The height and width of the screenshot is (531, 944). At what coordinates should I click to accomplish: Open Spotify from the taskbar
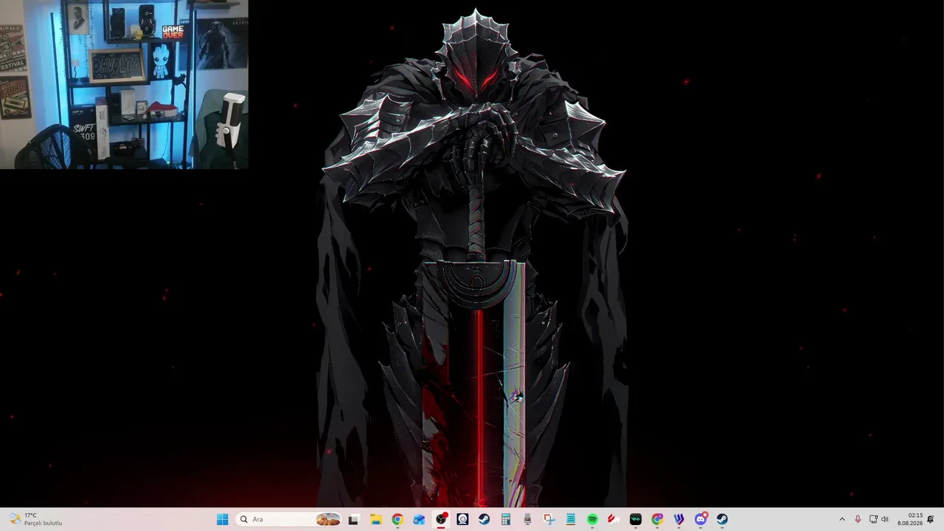coord(592,519)
